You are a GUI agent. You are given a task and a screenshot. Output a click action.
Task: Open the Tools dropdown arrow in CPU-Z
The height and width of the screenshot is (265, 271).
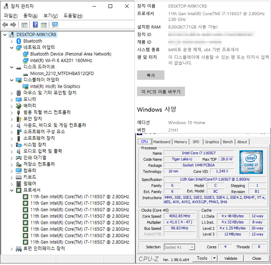point(214,258)
